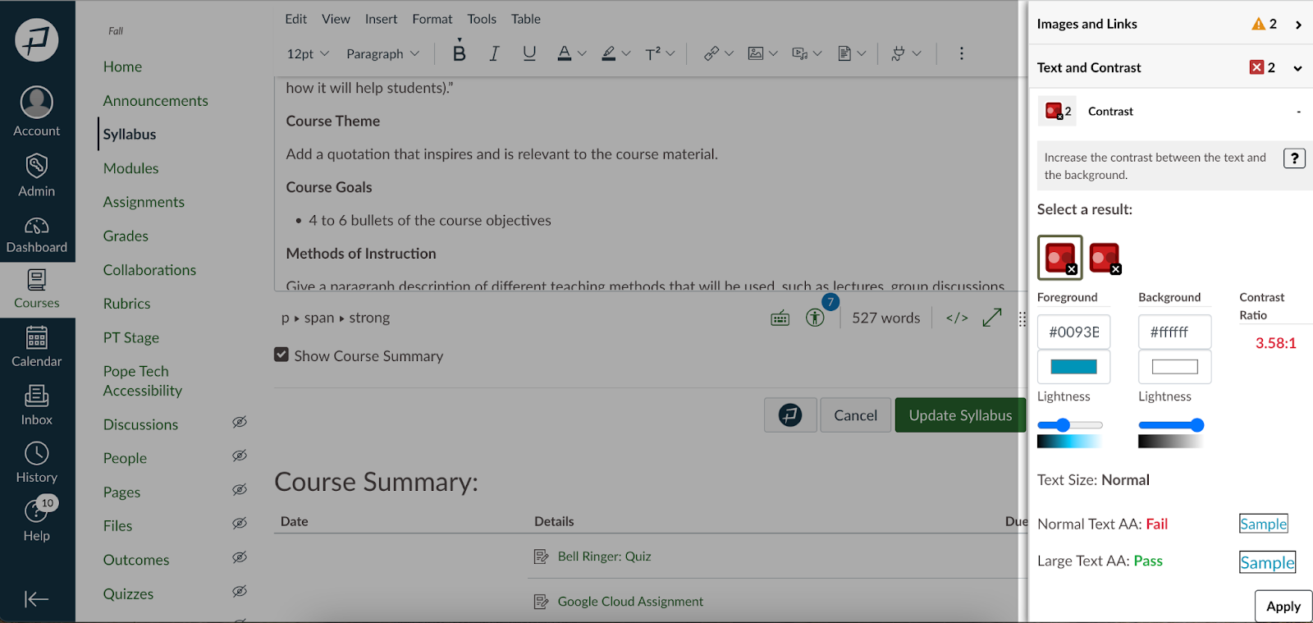Click the embed media icon
This screenshot has height=623, width=1313.
click(799, 53)
